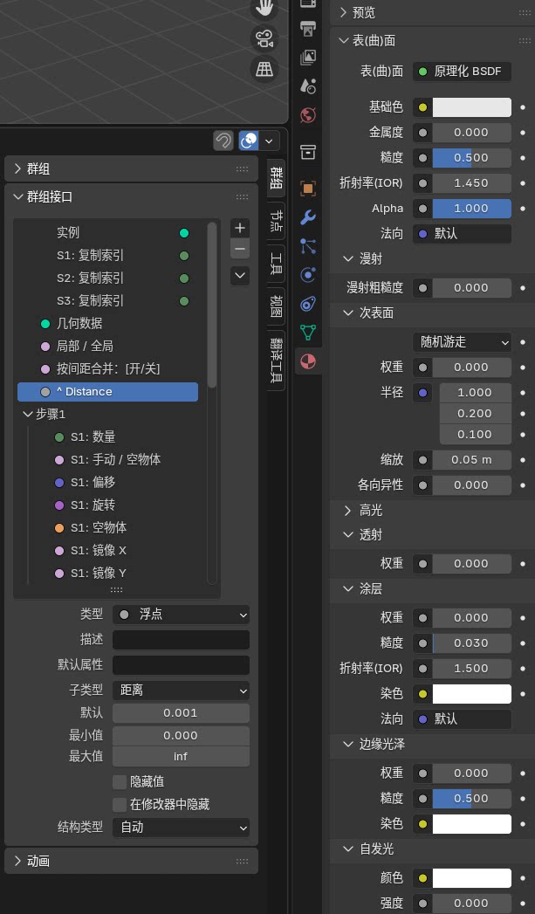This screenshot has width=535, height=914.
Task: Click the plus icon to add interface item
Action: pyautogui.click(x=239, y=228)
